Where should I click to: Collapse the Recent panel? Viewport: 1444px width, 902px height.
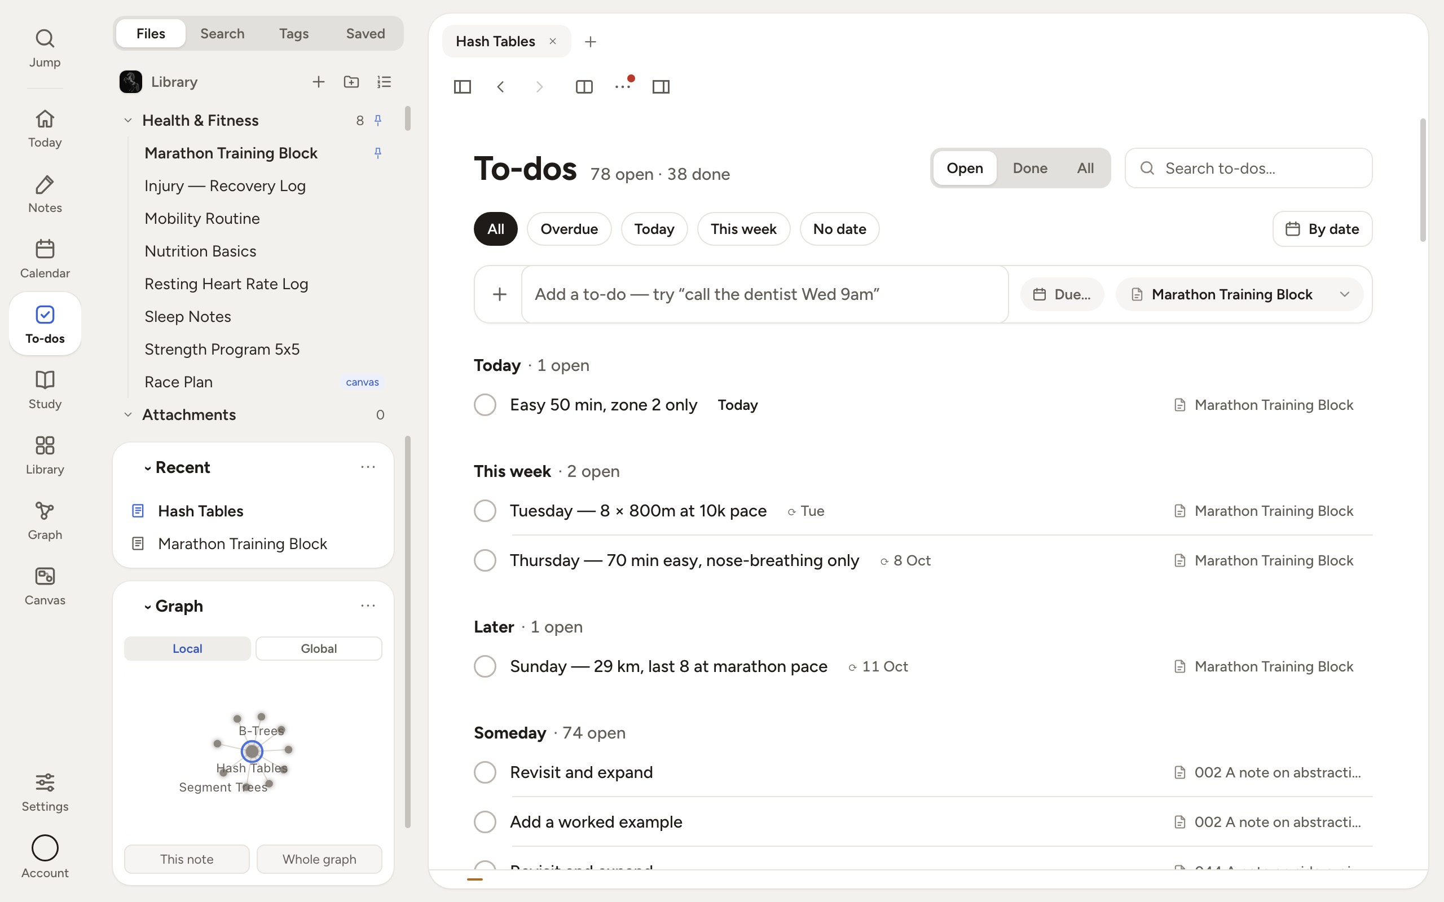[147, 468]
